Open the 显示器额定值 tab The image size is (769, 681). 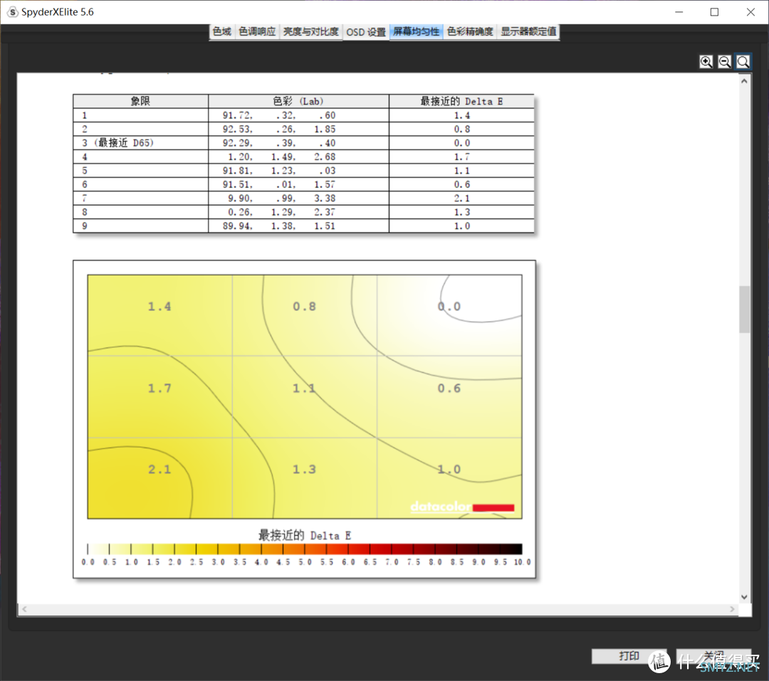528,32
